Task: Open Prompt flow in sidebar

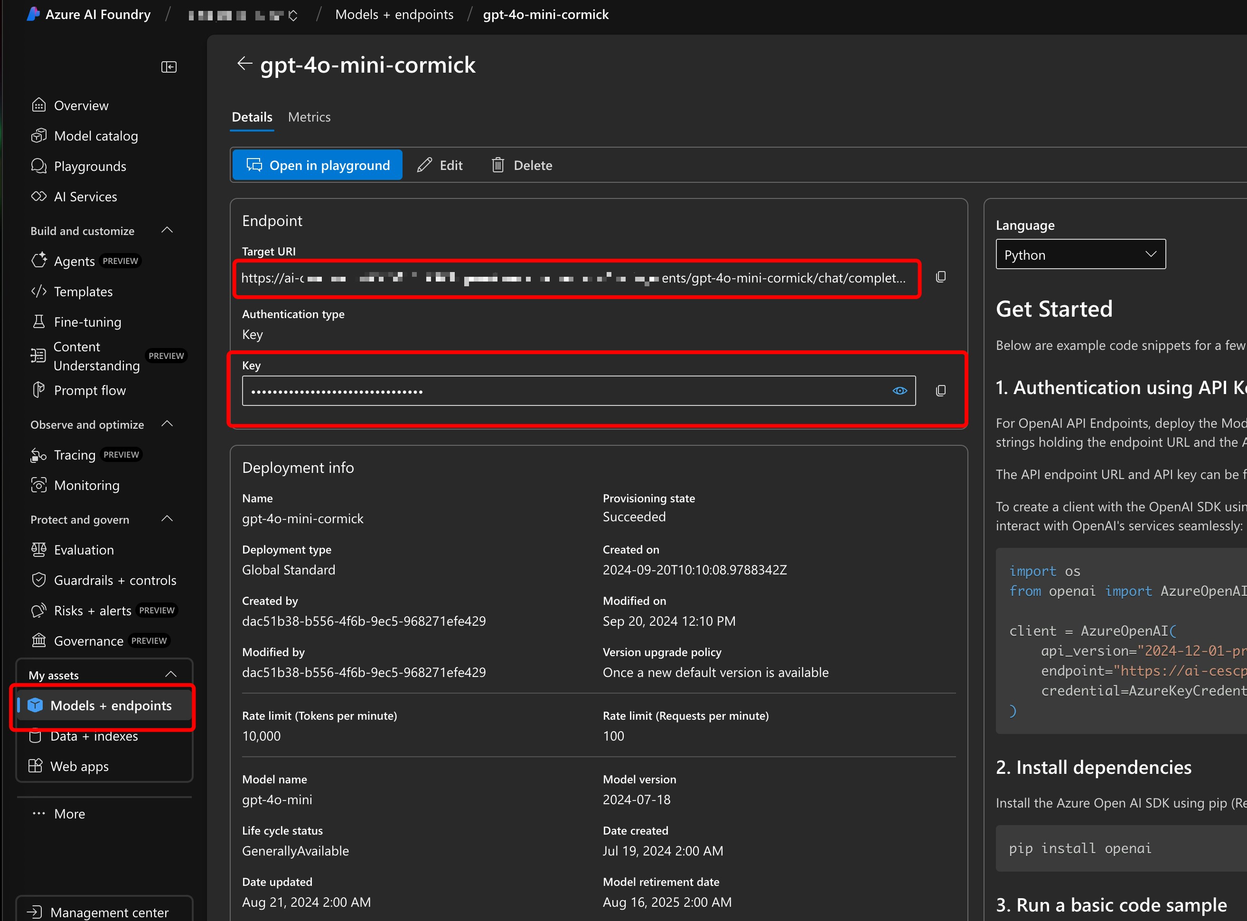Action: pos(89,390)
